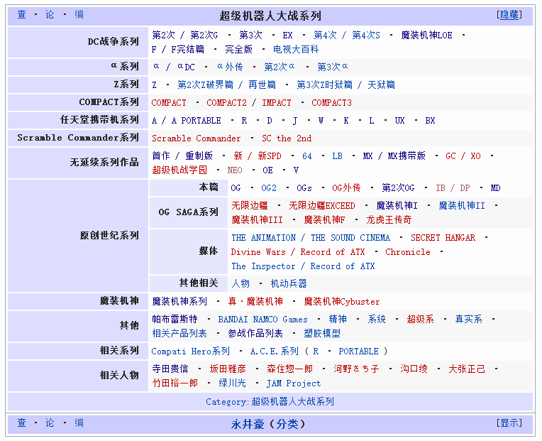
Task: Open the α外传 link
Action: click(x=230, y=67)
